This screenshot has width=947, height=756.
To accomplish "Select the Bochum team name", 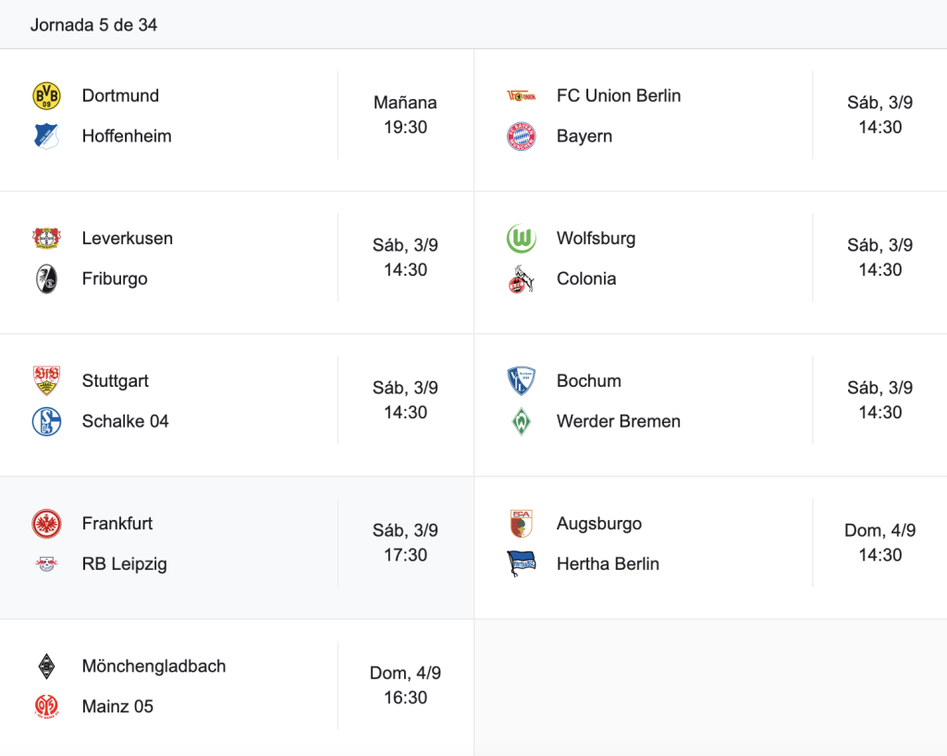I will coord(589,380).
